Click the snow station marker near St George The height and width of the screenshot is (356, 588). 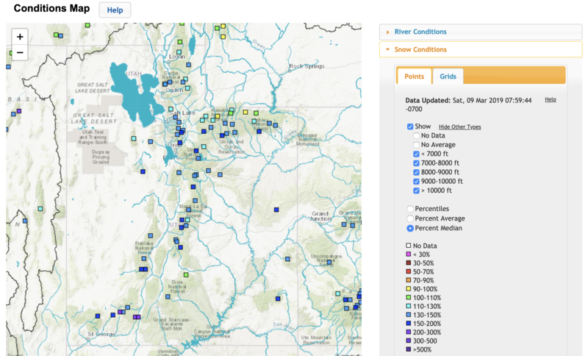(x=97, y=315)
